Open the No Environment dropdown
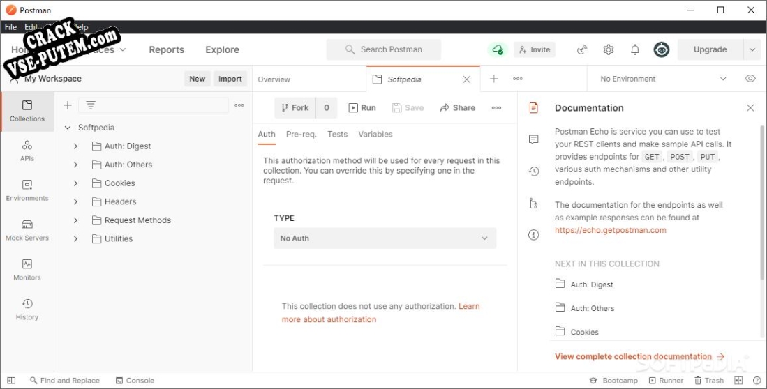This screenshot has width=767, height=389. pyautogui.click(x=662, y=79)
